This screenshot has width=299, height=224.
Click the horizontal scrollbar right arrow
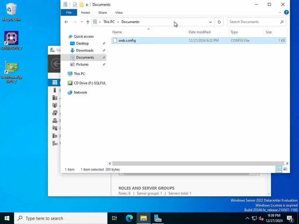(x=287, y=163)
